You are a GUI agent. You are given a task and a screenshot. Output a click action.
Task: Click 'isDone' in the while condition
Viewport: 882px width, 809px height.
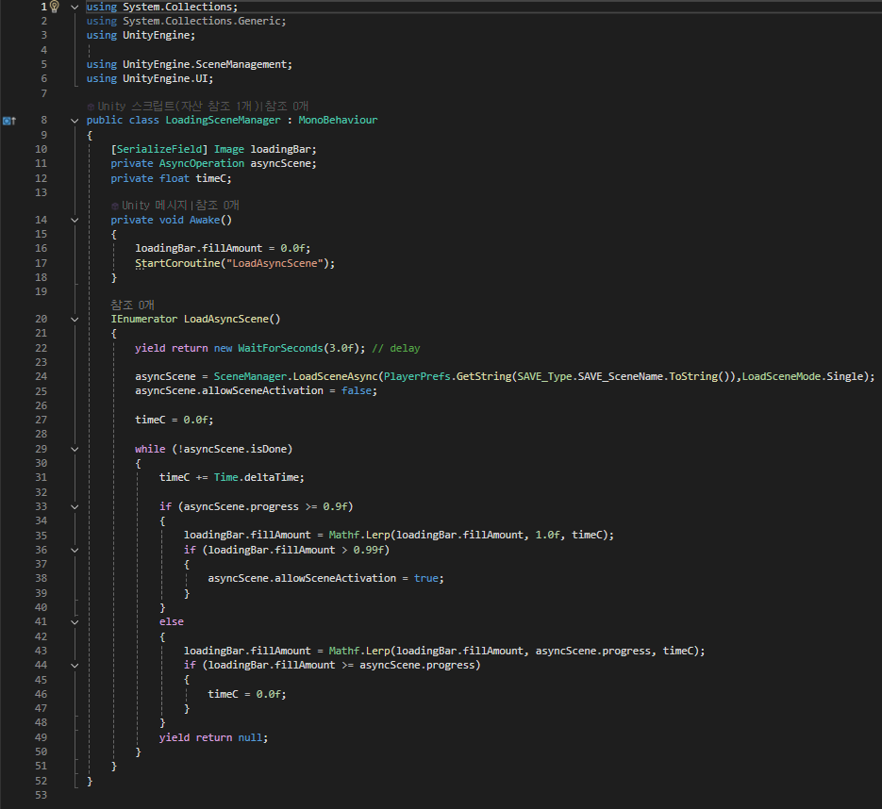tap(268, 449)
